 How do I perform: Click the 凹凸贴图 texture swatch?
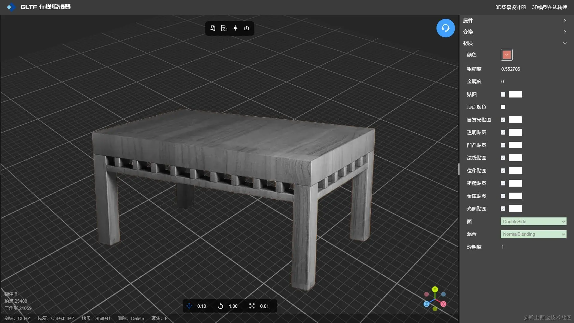(515, 145)
